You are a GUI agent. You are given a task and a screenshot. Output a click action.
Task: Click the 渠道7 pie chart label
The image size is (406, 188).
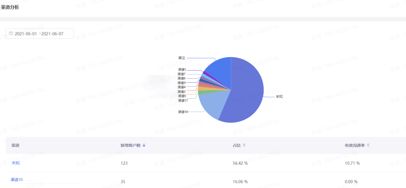182,74
